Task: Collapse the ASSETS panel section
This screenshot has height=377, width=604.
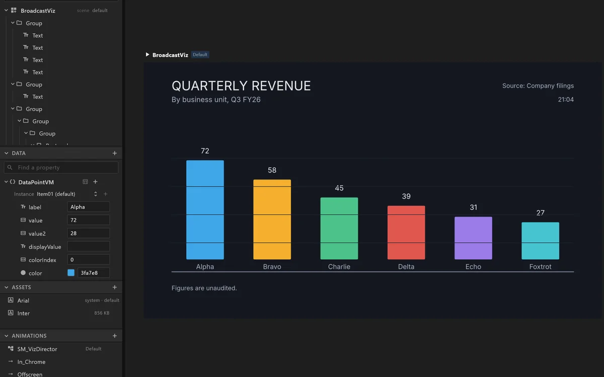Action: tap(7, 287)
